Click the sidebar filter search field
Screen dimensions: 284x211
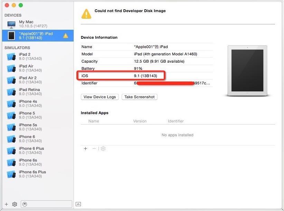click(46, 204)
